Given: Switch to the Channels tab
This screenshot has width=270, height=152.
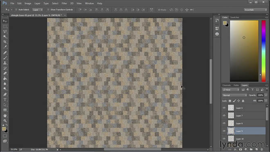Looking at the screenshot, I should coord(227,85).
